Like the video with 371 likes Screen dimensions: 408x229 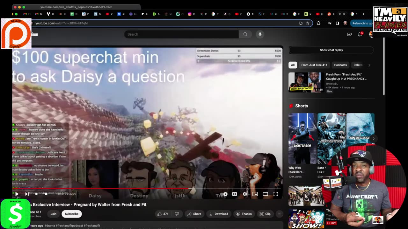click(x=163, y=214)
